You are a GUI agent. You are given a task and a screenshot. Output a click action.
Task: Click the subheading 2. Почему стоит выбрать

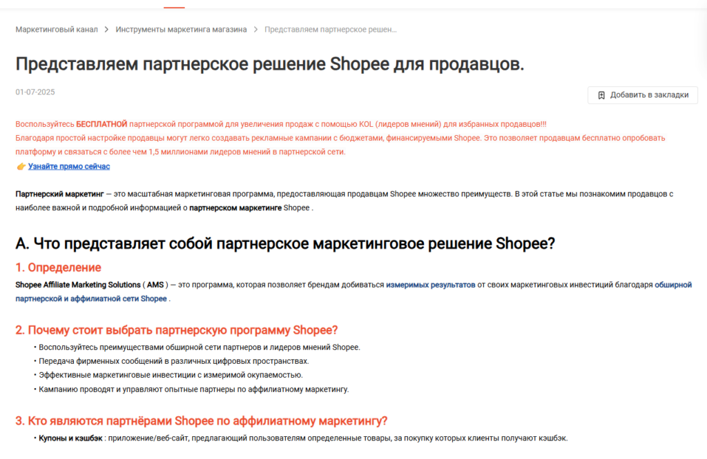[x=176, y=330]
